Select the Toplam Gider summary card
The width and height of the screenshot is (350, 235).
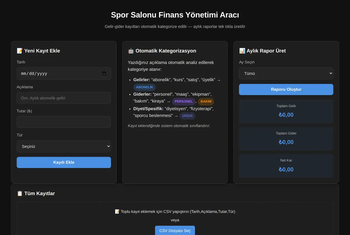pyautogui.click(x=286, y=139)
